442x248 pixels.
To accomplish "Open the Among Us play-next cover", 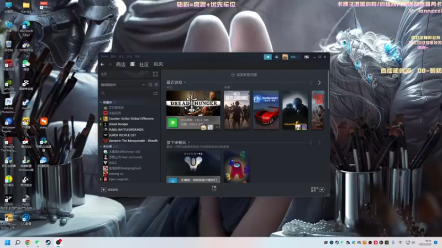I will click(237, 167).
